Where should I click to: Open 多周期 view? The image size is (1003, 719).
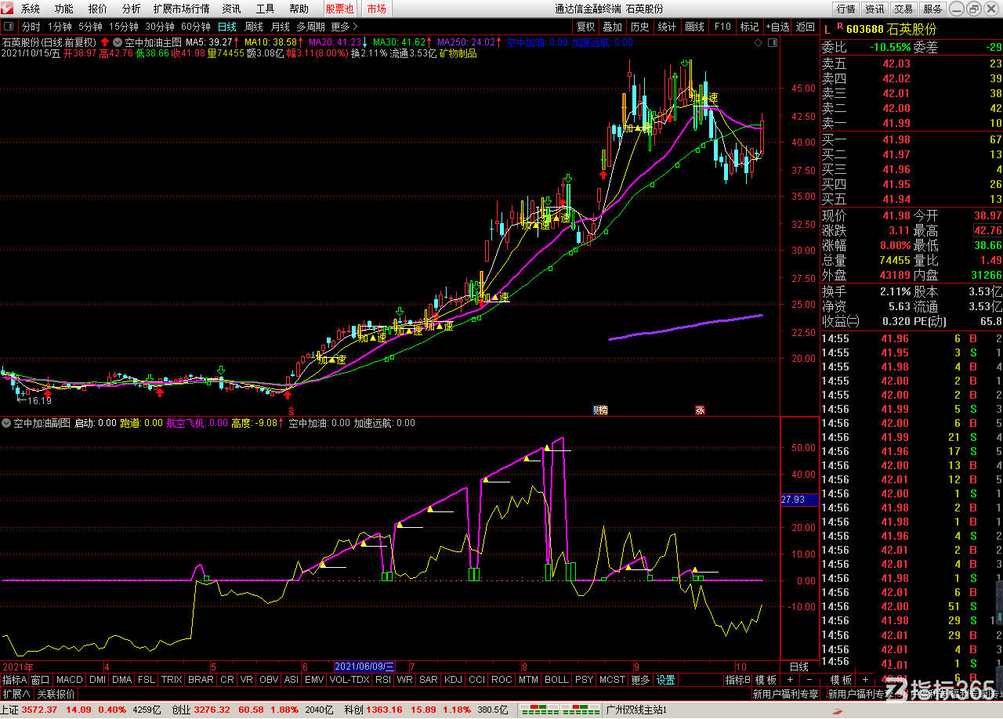point(310,27)
